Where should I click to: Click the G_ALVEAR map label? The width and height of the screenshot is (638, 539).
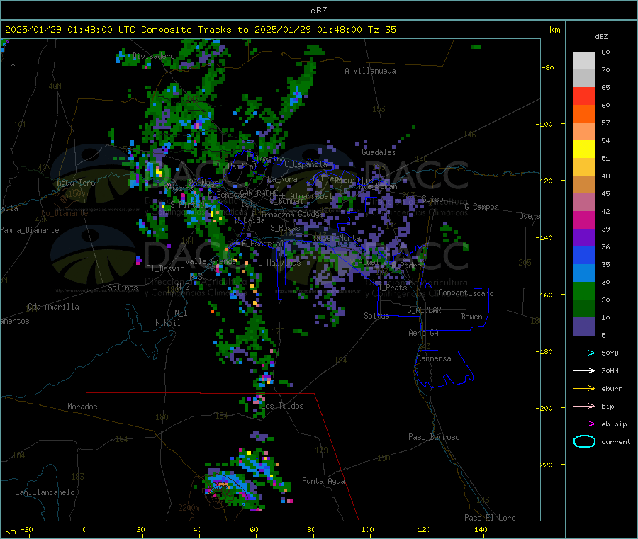click(x=424, y=310)
